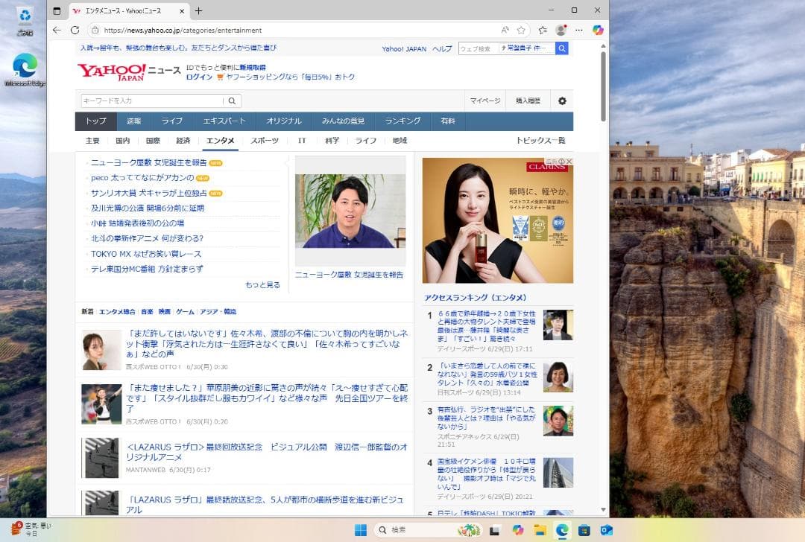Viewport: 805px width, 542px height.
Task: Click the browser refresh button
Action: [x=75, y=30]
